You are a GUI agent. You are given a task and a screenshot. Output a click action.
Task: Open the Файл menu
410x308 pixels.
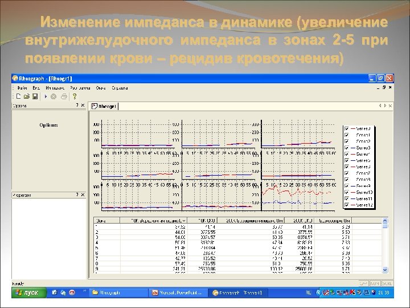(x=22, y=88)
